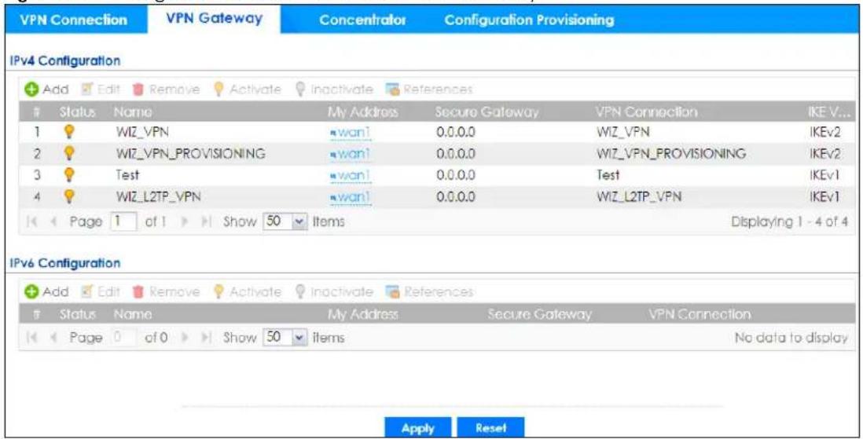The width and height of the screenshot is (863, 439).
Task: Go to next page in IPv4 table
Action: pyautogui.click(x=185, y=221)
